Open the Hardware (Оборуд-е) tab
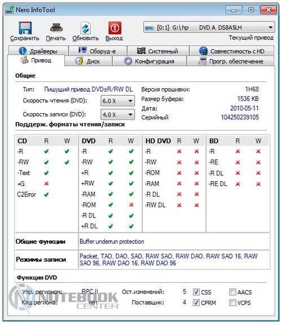 [98, 51]
